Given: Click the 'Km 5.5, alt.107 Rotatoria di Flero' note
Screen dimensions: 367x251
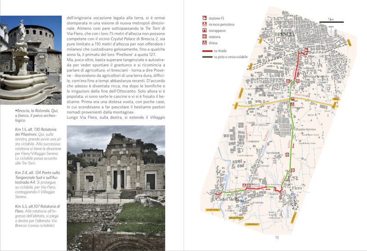Looking at the screenshot, I should (x=38, y=216).
